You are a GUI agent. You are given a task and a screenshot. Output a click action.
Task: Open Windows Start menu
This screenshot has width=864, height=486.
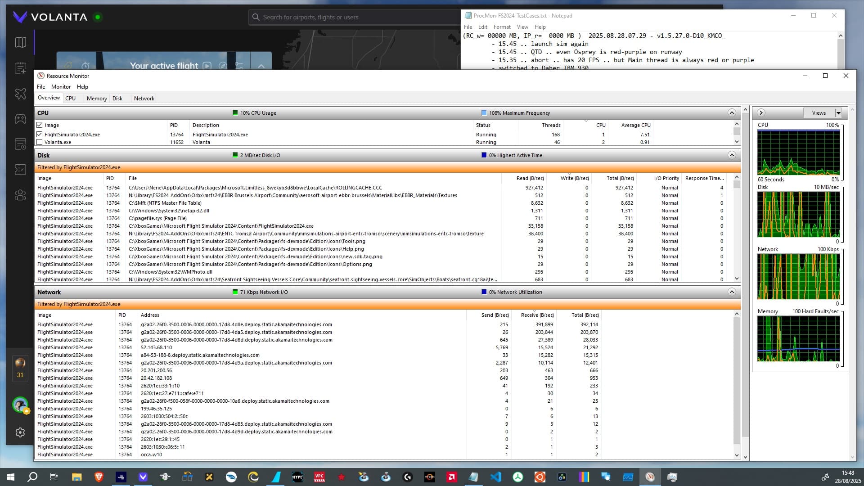pyautogui.click(x=11, y=477)
